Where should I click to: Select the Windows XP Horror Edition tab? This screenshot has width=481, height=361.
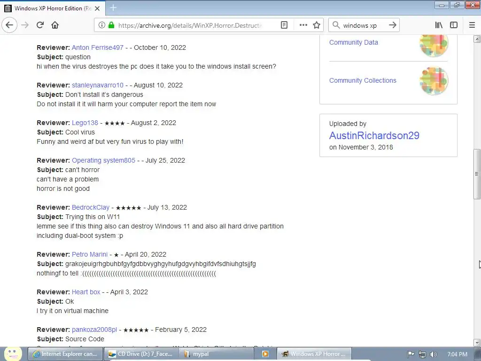53,8
